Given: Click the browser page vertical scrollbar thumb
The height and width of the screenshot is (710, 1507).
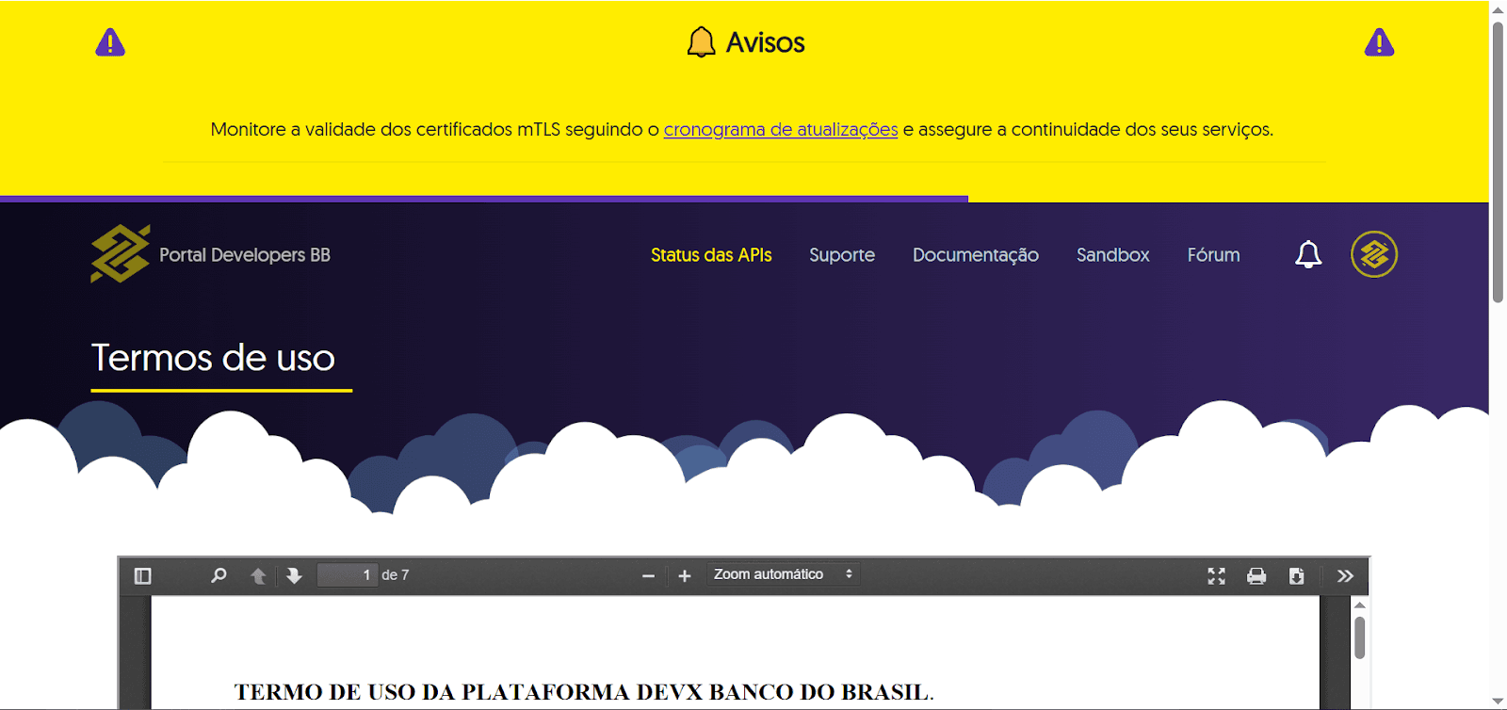Looking at the screenshot, I should [1498, 162].
